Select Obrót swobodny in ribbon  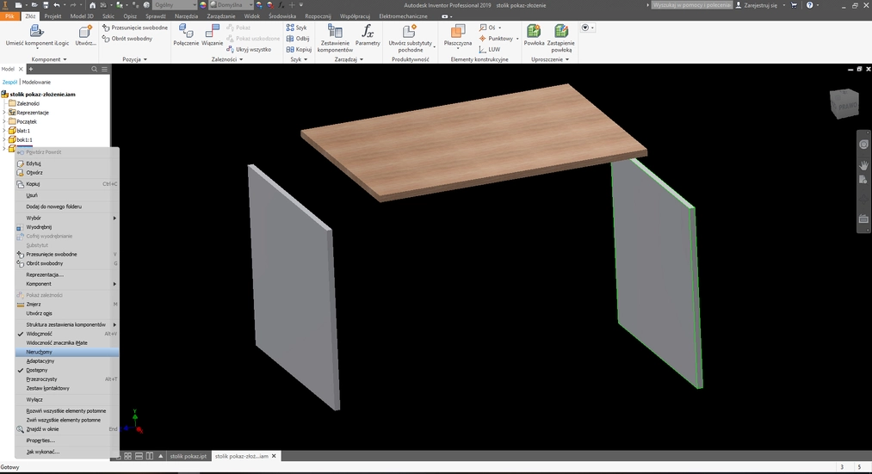[x=127, y=39]
